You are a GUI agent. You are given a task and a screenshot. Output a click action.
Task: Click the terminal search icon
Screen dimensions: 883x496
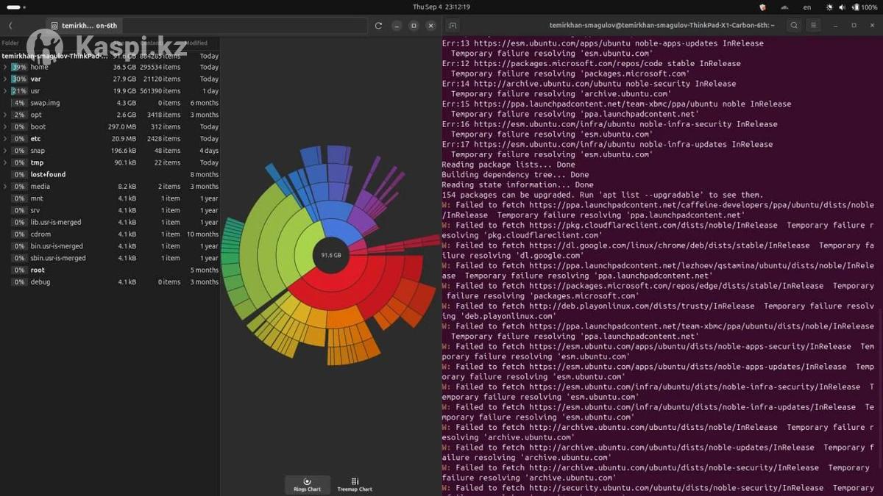click(794, 26)
